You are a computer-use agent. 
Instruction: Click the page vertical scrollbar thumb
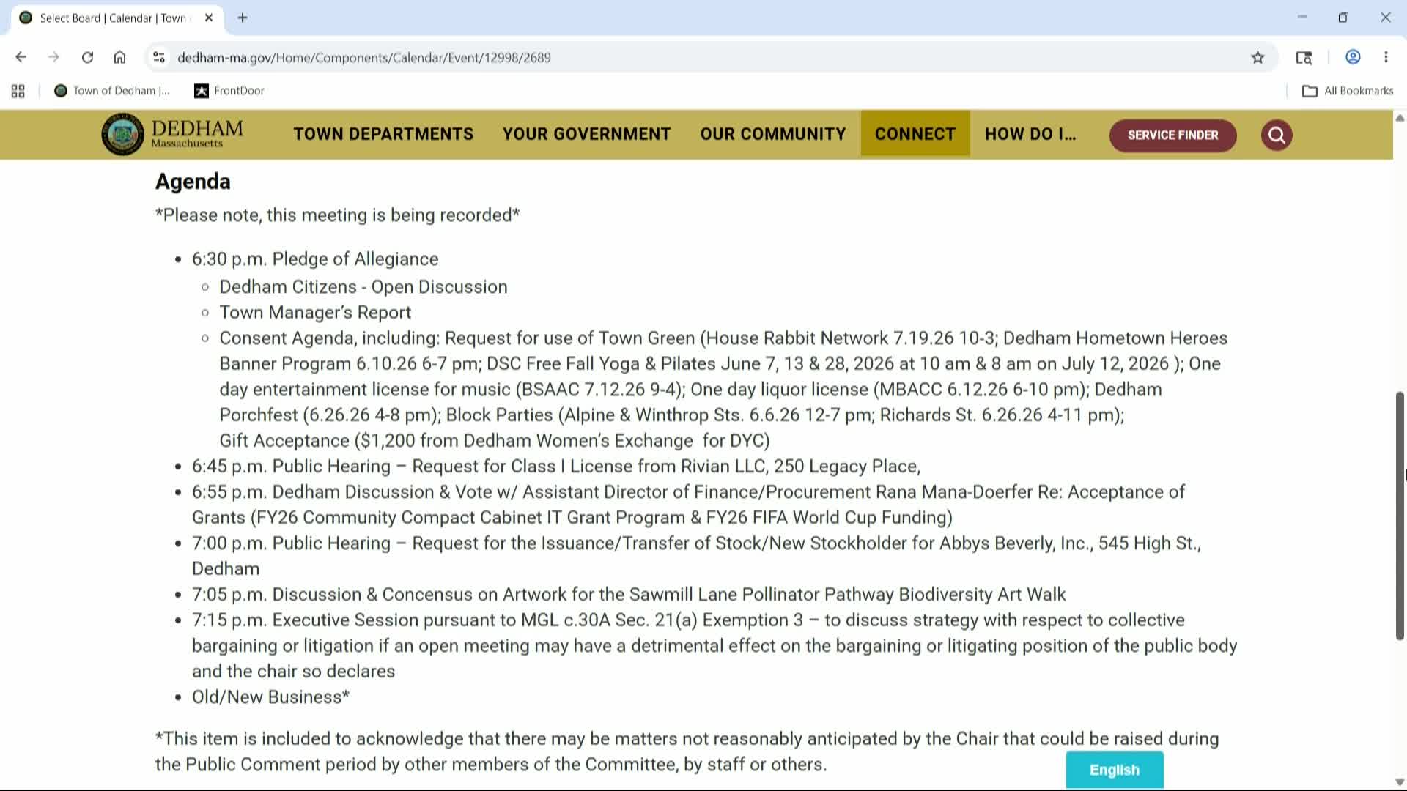[1399, 516]
